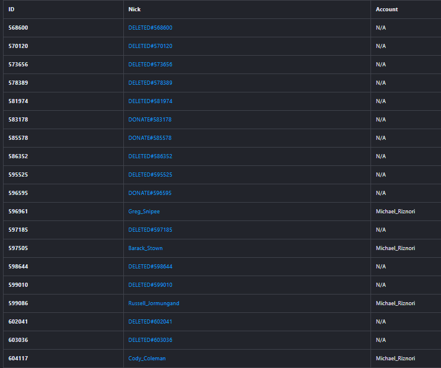Viewport: 441px width, 368px height.
Task: Click the Barack_Stown nick link
Action: click(145, 248)
